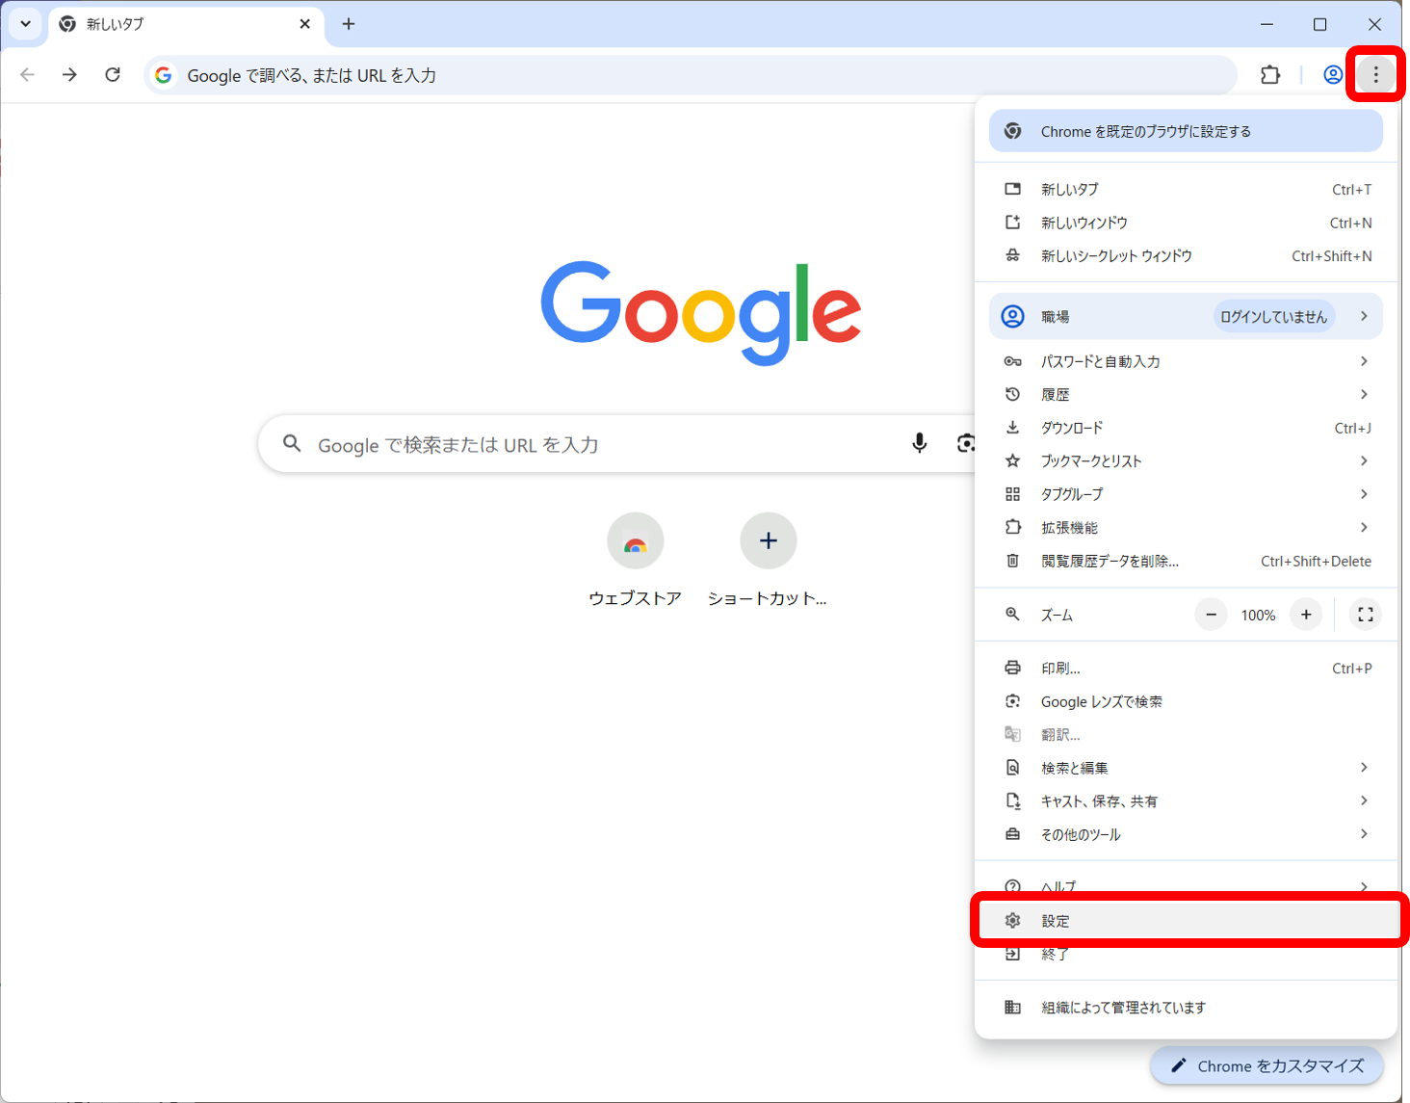Select the 新しいタブ tab
1410x1103 pixels.
[185, 24]
